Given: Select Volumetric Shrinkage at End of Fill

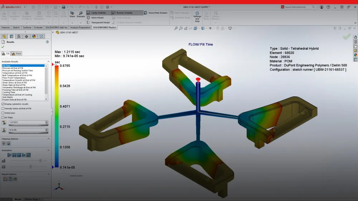Looking at the screenshot, I should tap(19, 87).
